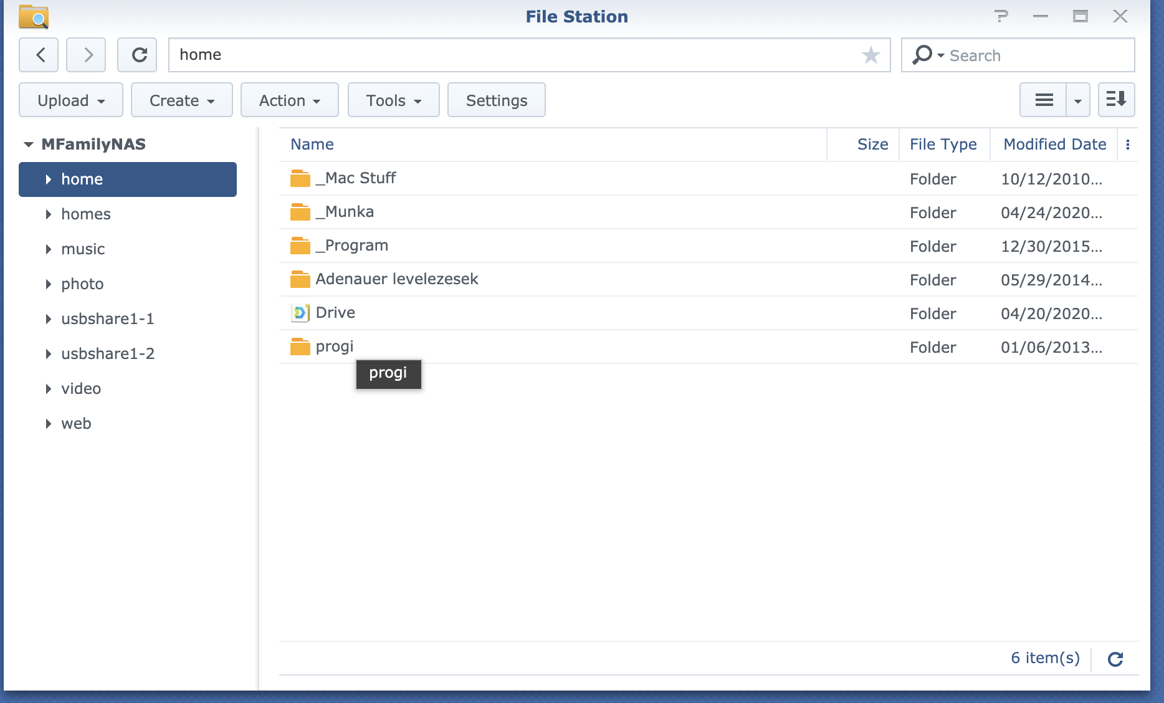Select the _Program folder icon

[300, 246]
